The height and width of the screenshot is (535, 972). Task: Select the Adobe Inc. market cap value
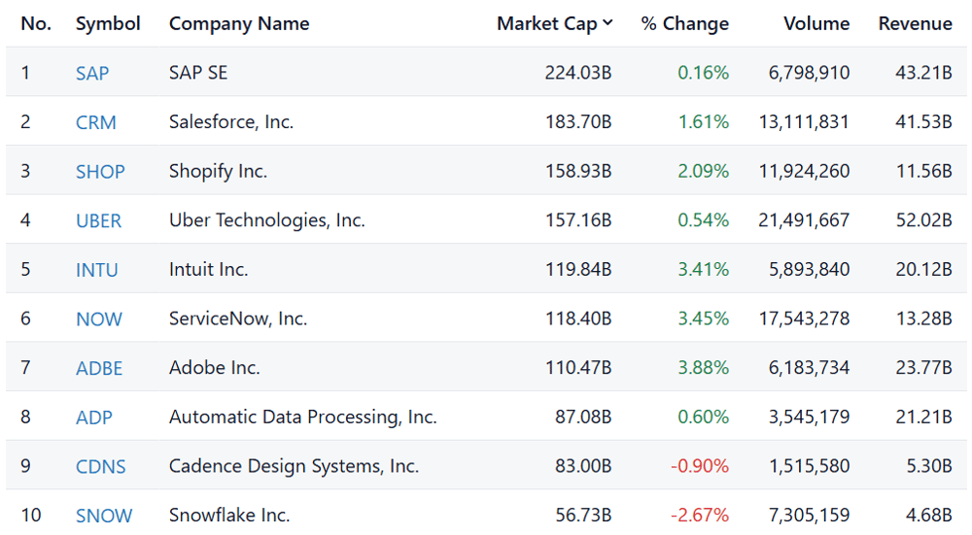[577, 368]
